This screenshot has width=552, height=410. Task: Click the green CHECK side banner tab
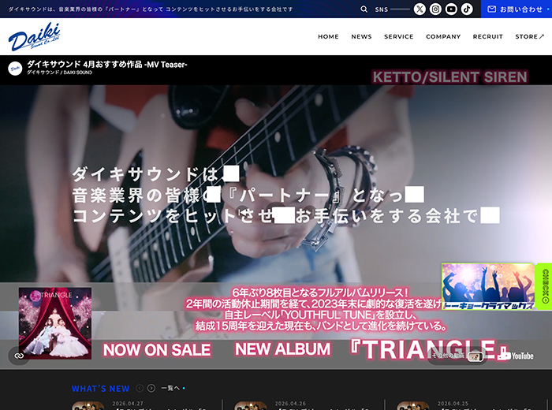point(544,285)
